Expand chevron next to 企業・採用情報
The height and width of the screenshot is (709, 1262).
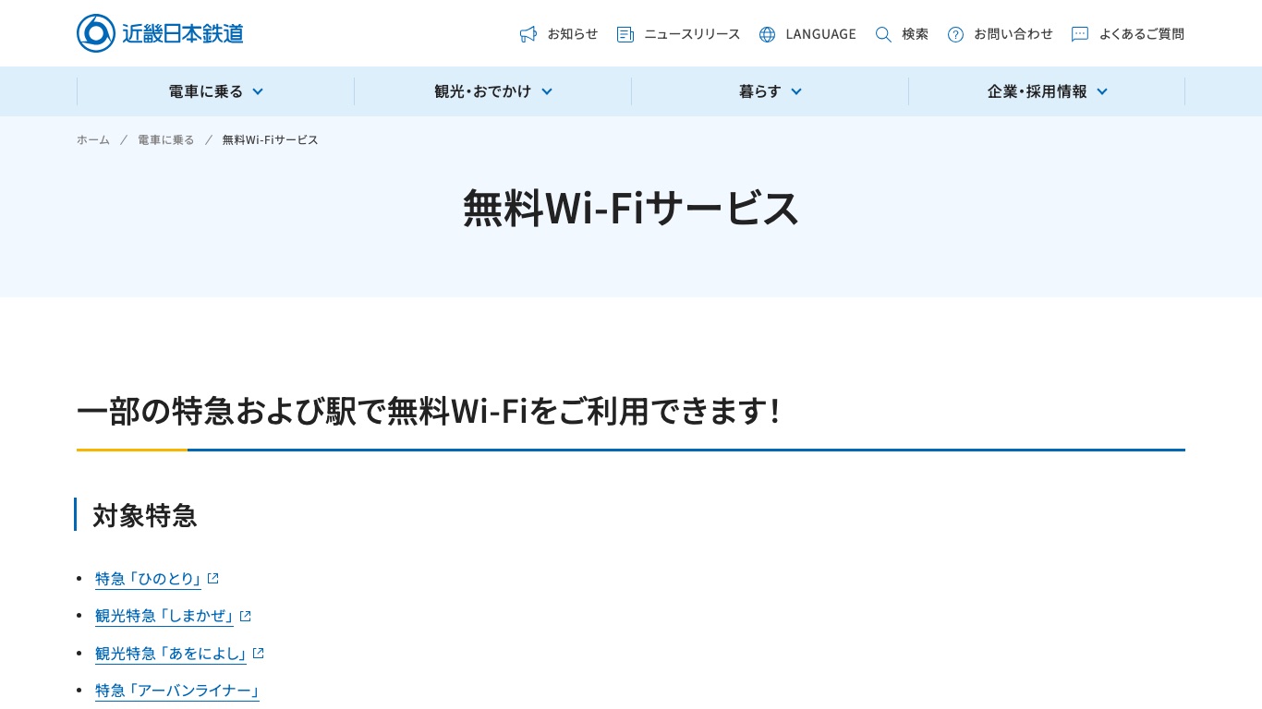click(x=1102, y=91)
